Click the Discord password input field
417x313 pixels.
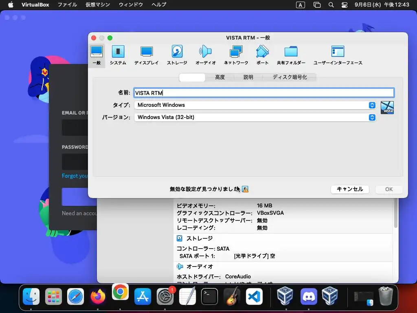click(x=75, y=161)
